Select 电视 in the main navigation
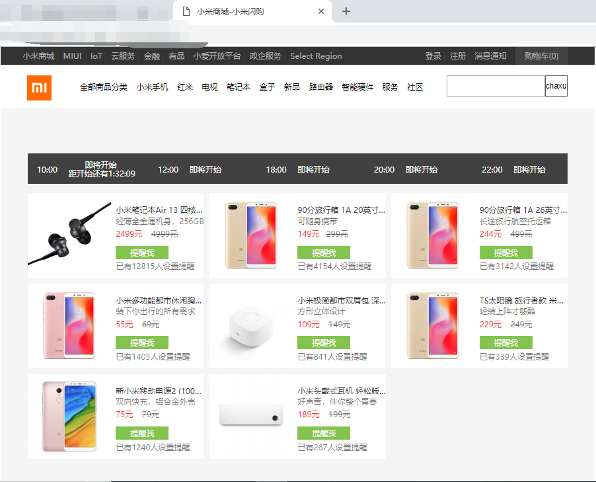The image size is (596, 482). [209, 87]
